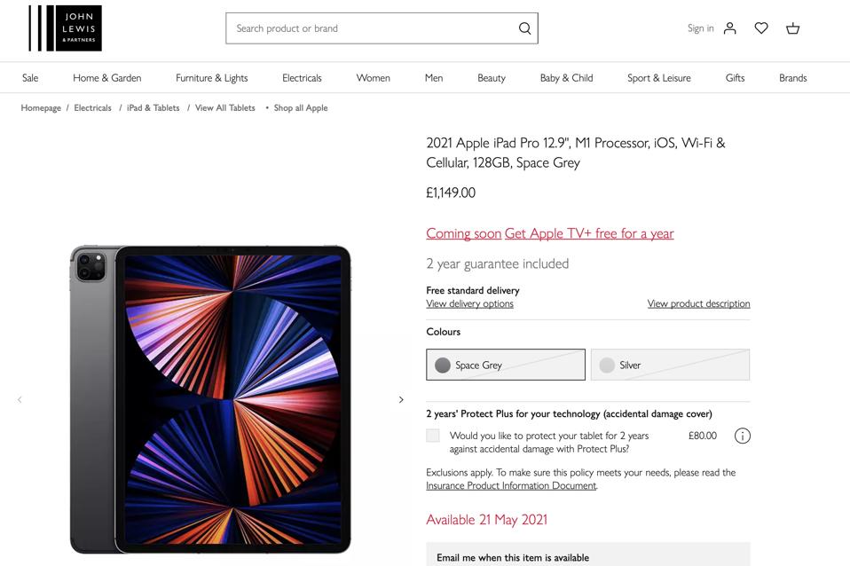
Task: Open the wish list heart icon
Action: 761,28
